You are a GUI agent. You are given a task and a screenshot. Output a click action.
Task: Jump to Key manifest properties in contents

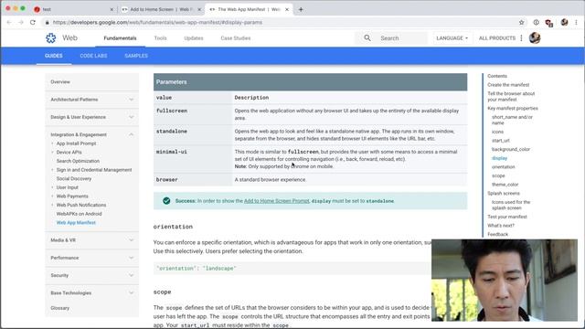[x=513, y=108]
